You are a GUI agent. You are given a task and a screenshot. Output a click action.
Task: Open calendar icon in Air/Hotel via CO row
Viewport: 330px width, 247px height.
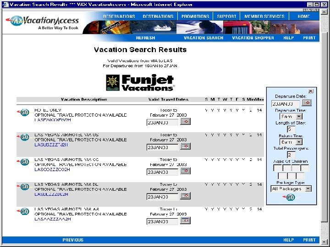click(x=185, y=171)
